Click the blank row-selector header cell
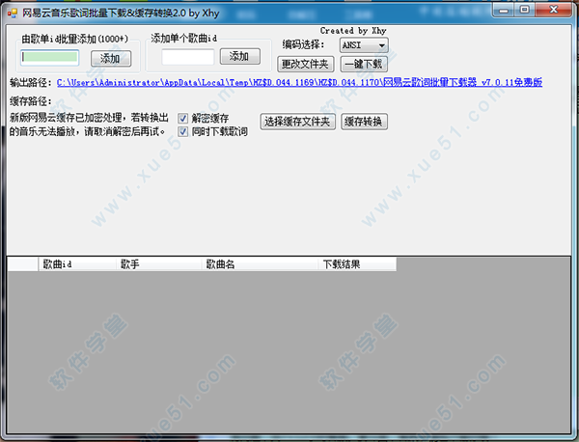The height and width of the screenshot is (442, 579). [23, 264]
